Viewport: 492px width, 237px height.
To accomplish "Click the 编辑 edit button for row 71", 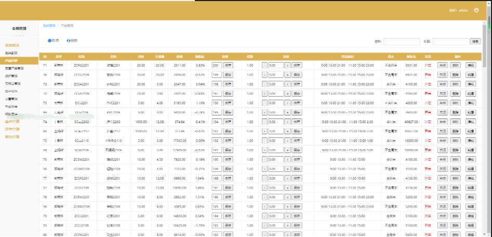I will [x=470, y=65].
